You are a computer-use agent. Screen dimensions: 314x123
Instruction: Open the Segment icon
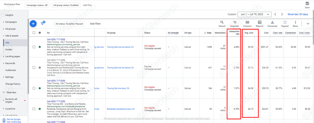click(x=235, y=22)
